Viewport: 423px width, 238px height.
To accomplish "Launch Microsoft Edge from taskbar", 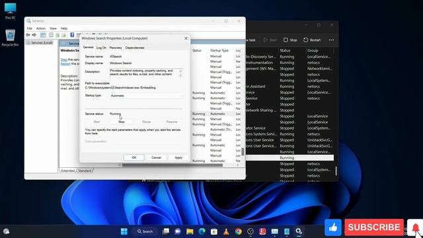I will point(202,231).
